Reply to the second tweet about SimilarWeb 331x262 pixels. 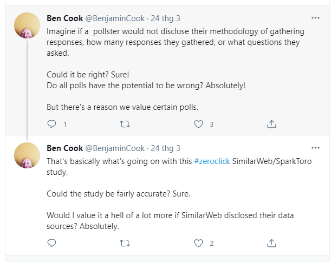pos(52,243)
